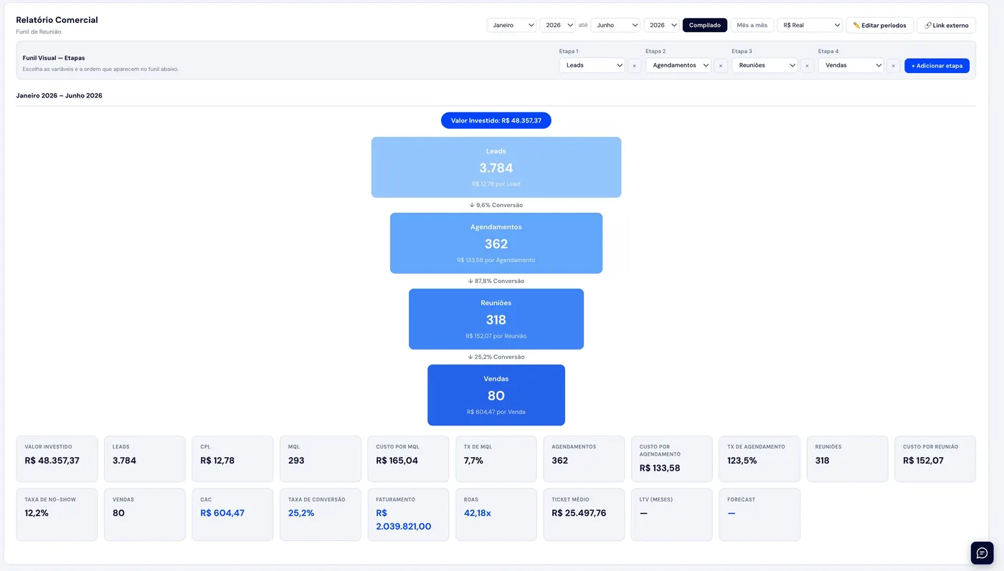This screenshot has width=1004, height=571.
Task: Click the 9,6% Conversão label
Action: [x=496, y=205]
